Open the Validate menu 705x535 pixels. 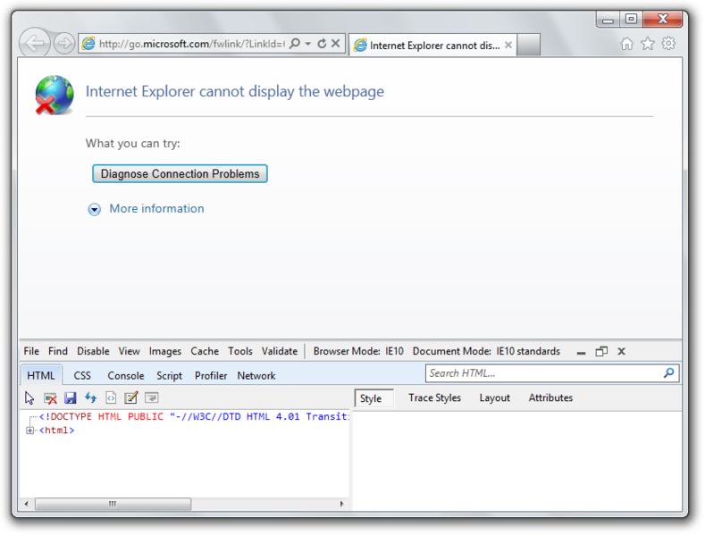coord(279,351)
